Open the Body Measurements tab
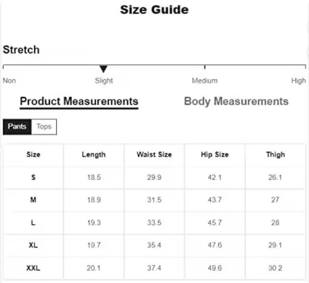This screenshot has height=283, width=309. [x=236, y=101]
